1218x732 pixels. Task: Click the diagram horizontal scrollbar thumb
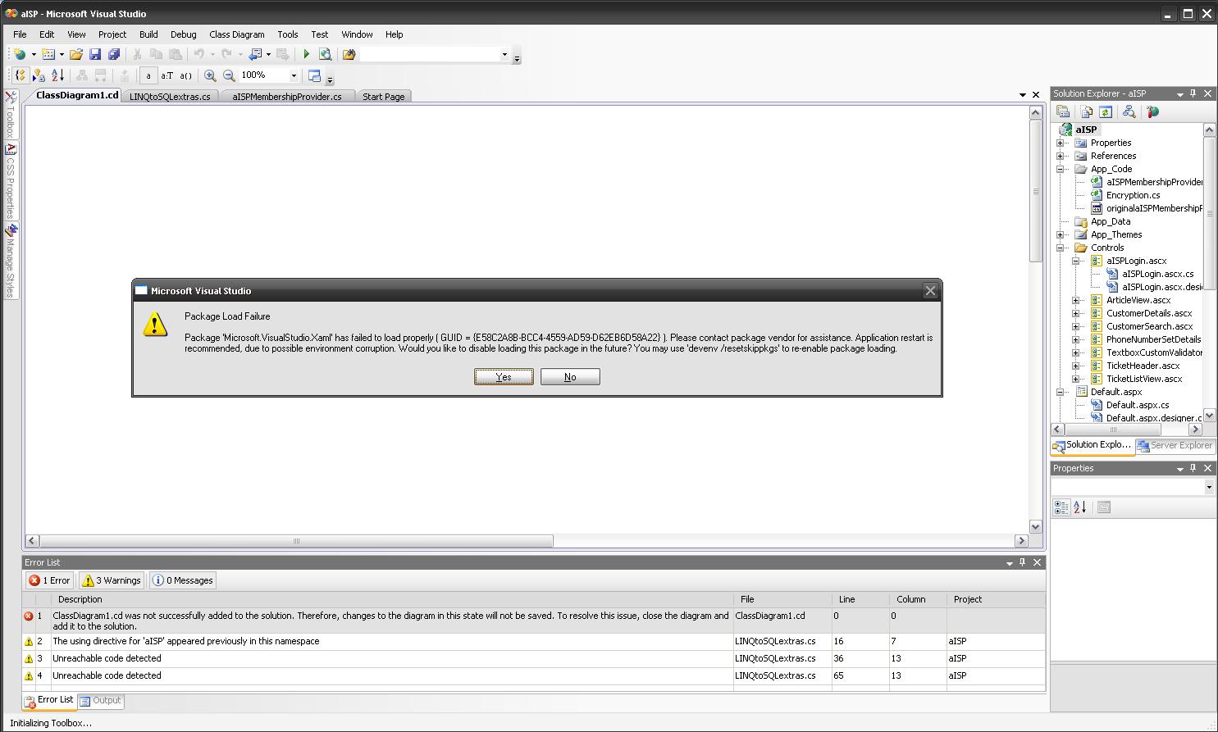pos(296,541)
